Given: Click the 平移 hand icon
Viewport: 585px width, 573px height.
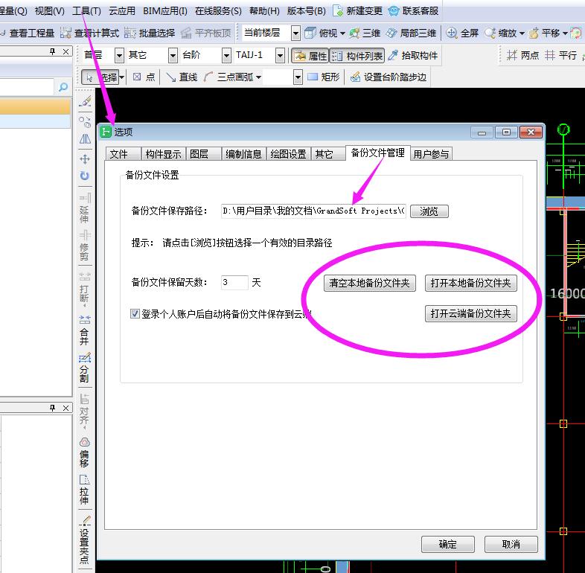Looking at the screenshot, I should (534, 33).
